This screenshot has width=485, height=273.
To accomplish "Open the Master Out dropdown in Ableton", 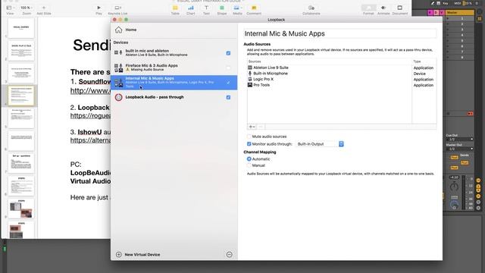I will pyautogui.click(x=459, y=149).
